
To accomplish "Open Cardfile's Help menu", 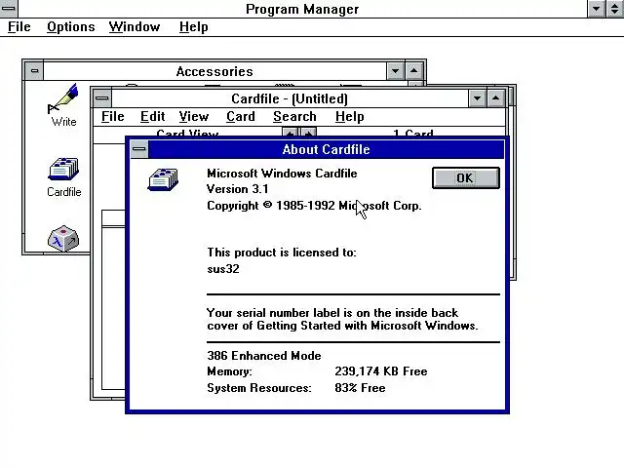I will [x=349, y=117].
